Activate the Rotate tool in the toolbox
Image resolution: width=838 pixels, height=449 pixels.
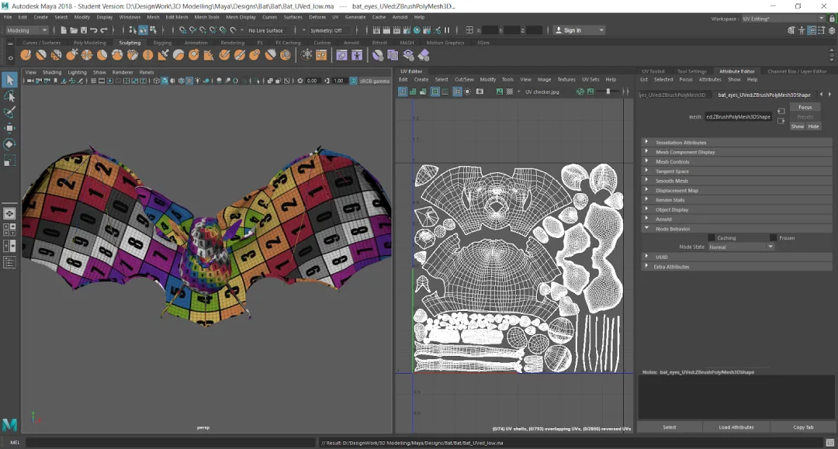(9, 144)
